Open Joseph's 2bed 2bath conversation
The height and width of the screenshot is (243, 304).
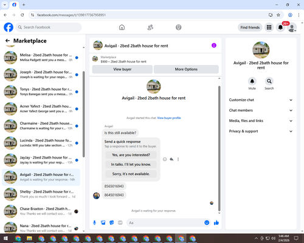(x=41, y=75)
